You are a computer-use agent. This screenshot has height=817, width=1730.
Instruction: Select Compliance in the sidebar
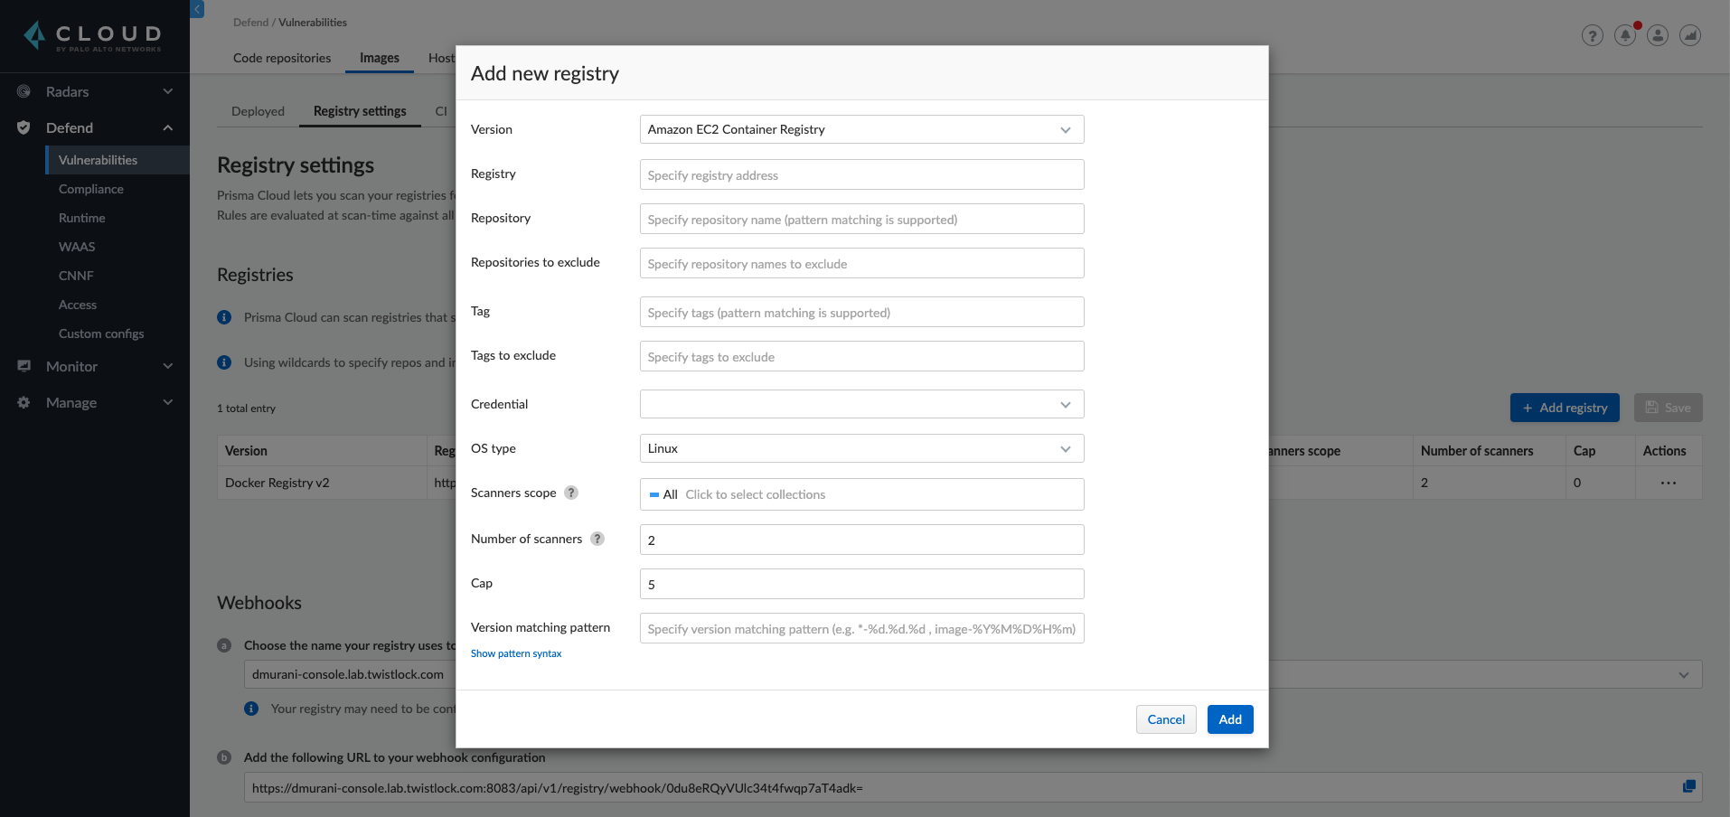(x=91, y=189)
